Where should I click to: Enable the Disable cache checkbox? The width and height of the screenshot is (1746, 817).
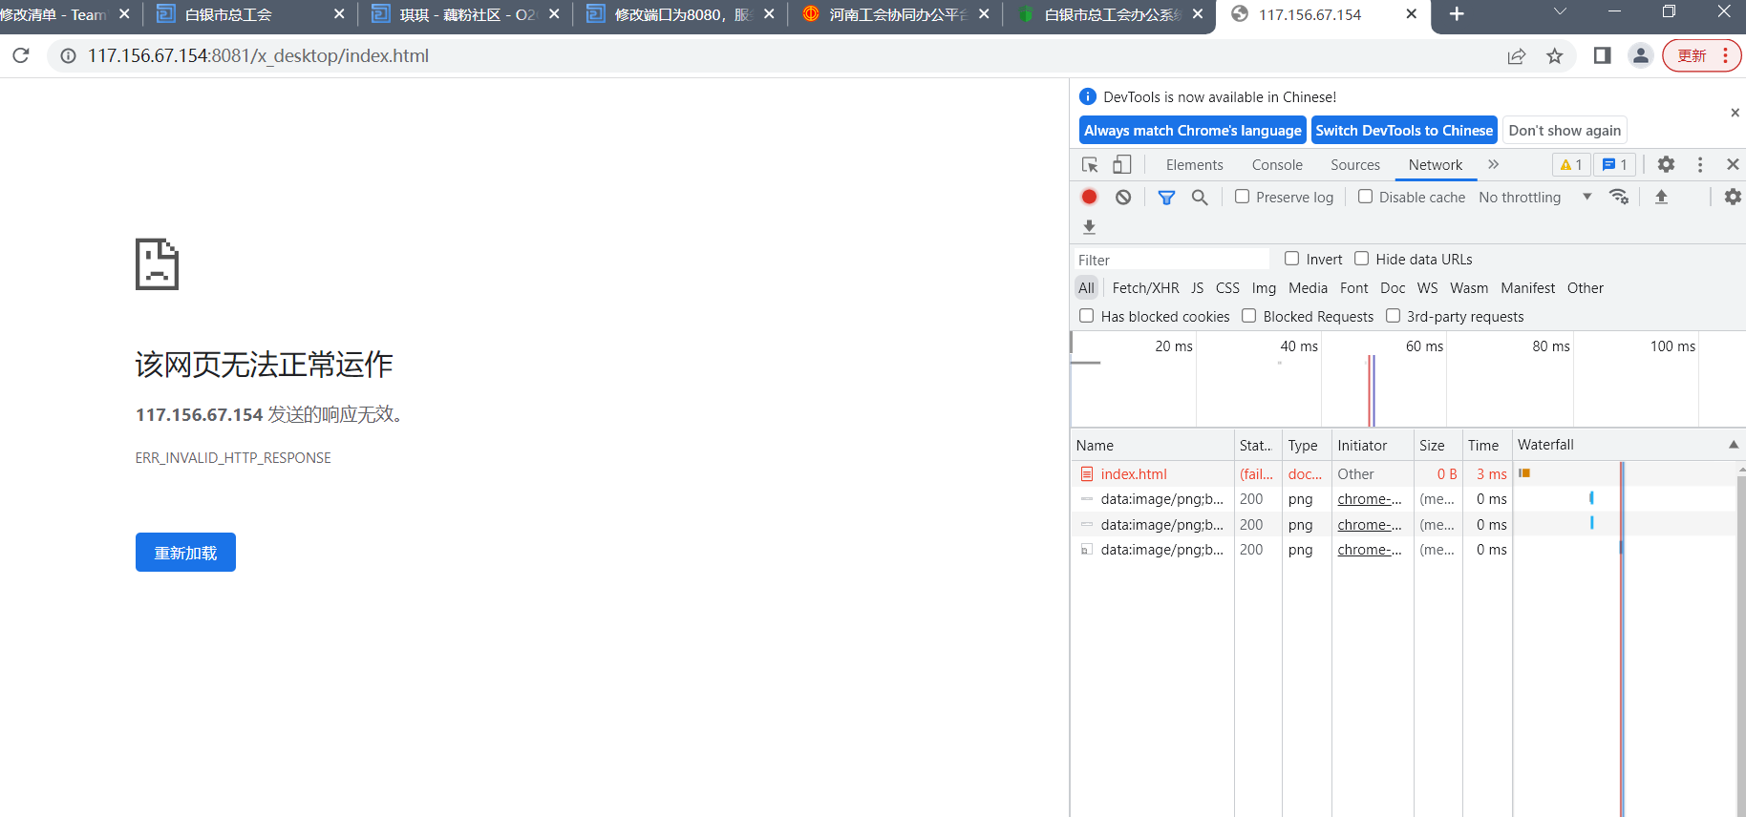(x=1366, y=197)
